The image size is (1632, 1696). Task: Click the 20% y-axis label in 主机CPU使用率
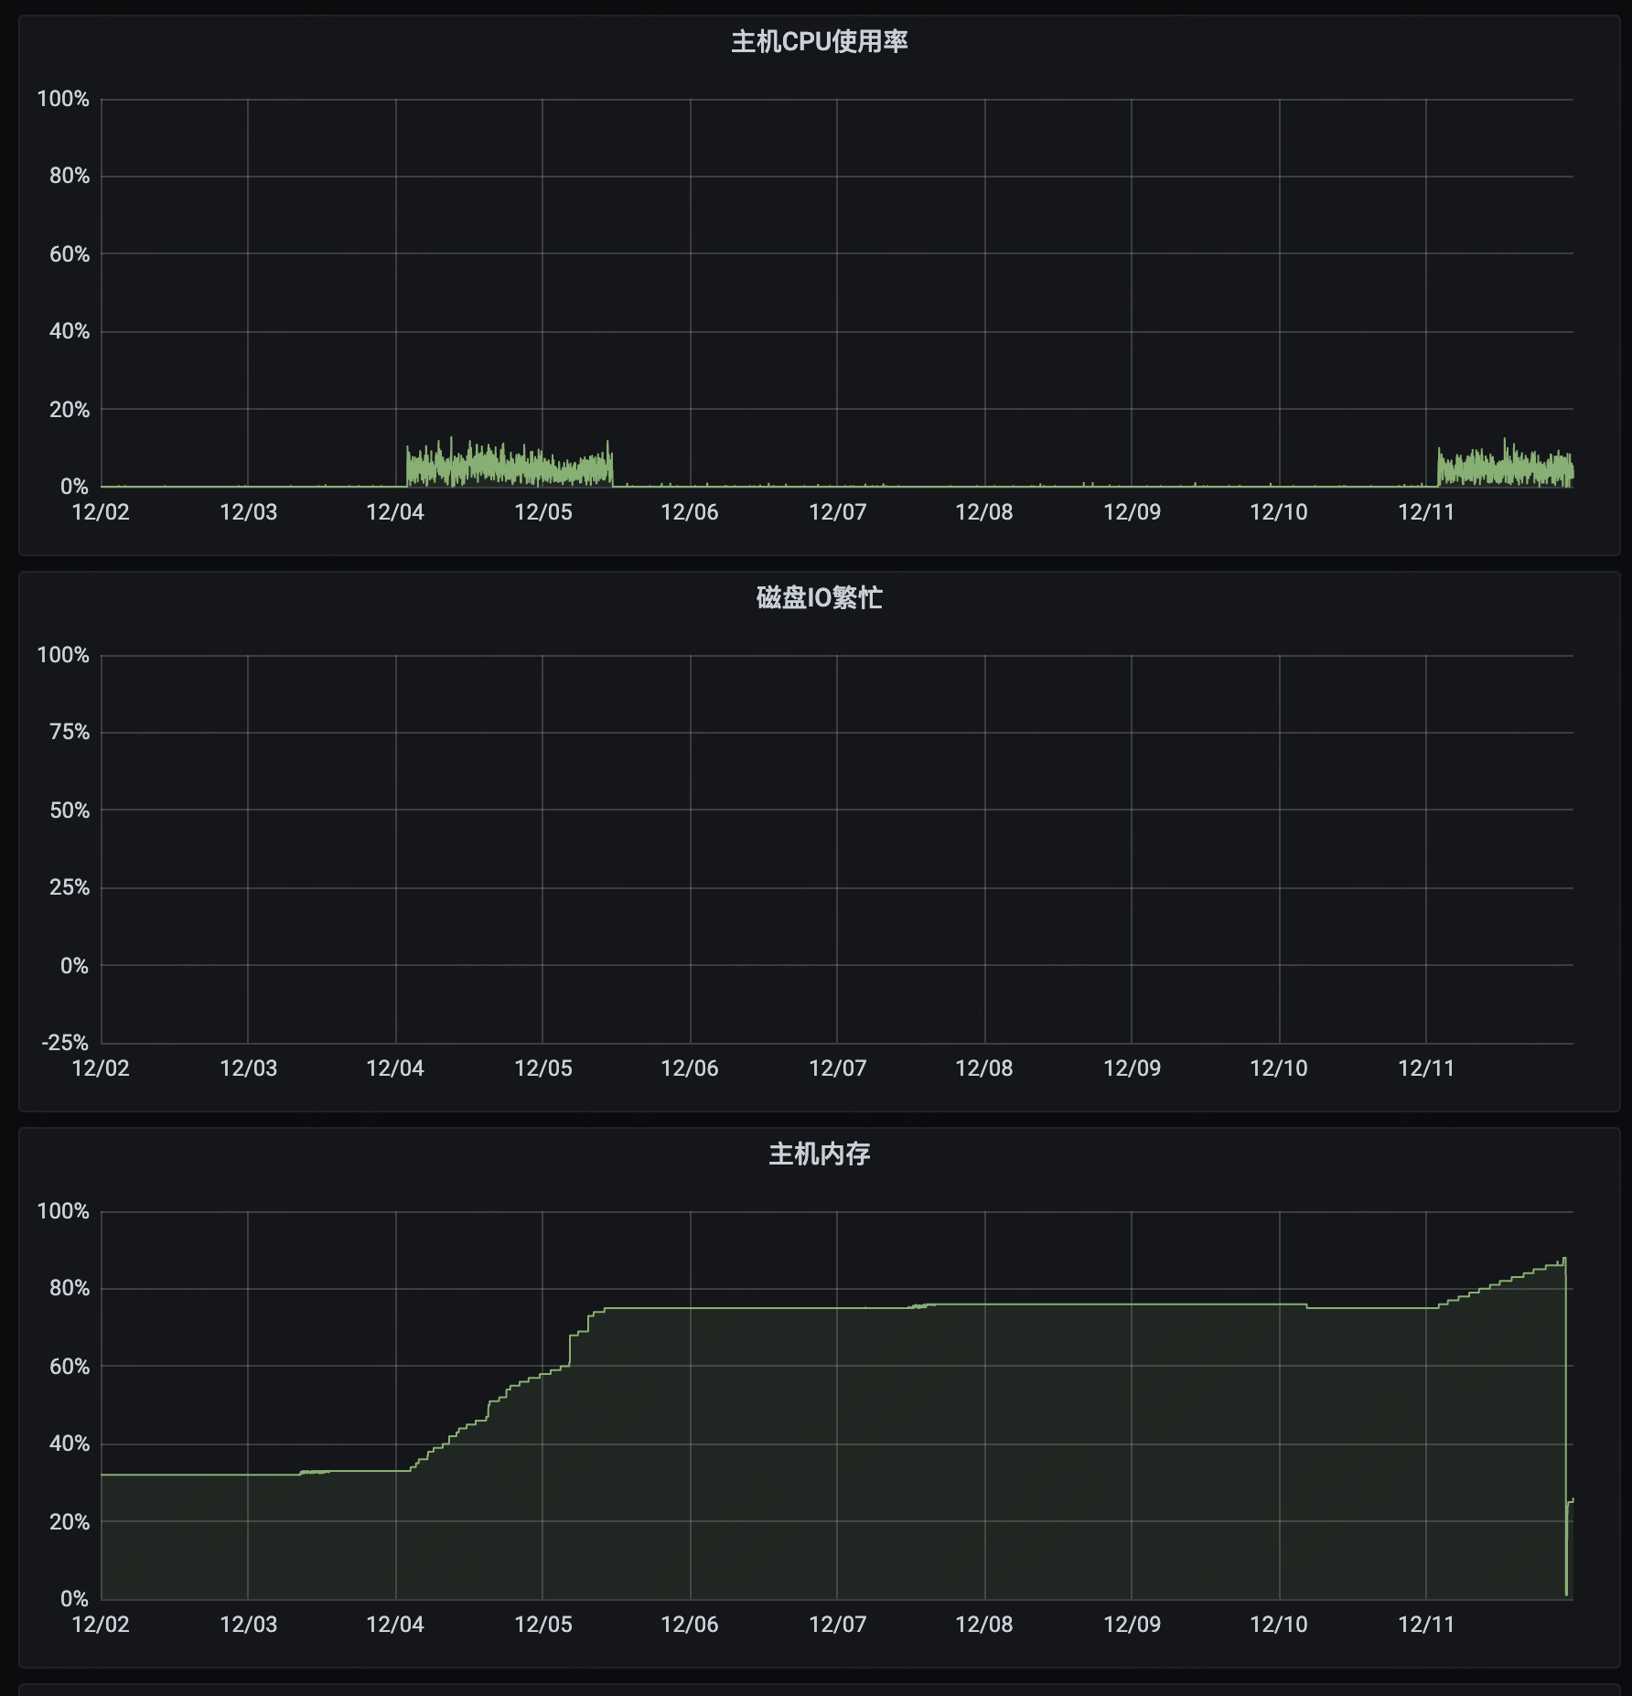tap(70, 410)
